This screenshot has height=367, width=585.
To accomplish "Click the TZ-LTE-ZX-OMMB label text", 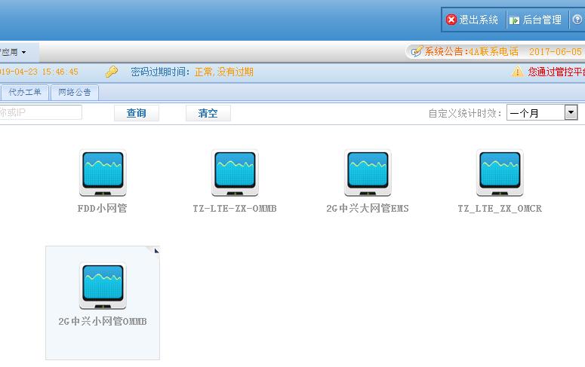I will click(235, 208).
